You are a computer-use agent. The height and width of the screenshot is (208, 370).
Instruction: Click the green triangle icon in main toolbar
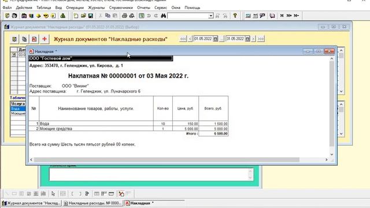[x=63, y=16]
